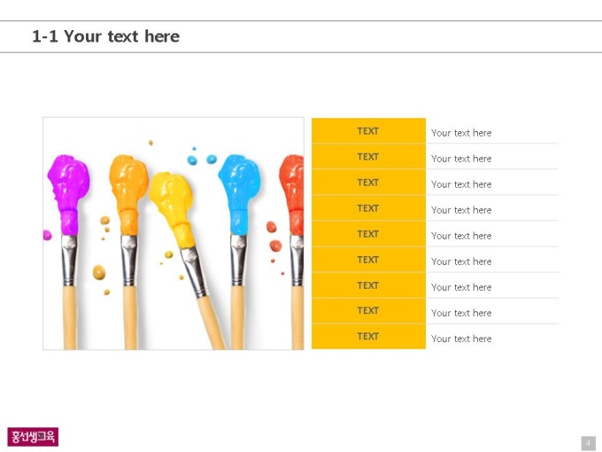The image size is (602, 452).
Task: Click the gray page number 4 box
Action: pos(588,443)
